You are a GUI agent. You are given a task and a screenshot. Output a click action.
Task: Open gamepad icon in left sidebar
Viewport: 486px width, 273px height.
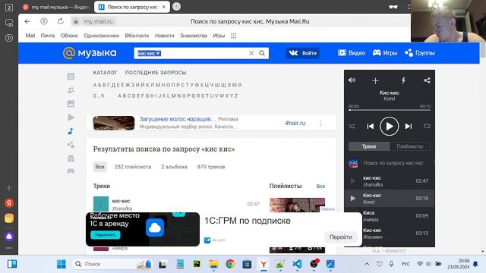pyautogui.click(x=71, y=171)
